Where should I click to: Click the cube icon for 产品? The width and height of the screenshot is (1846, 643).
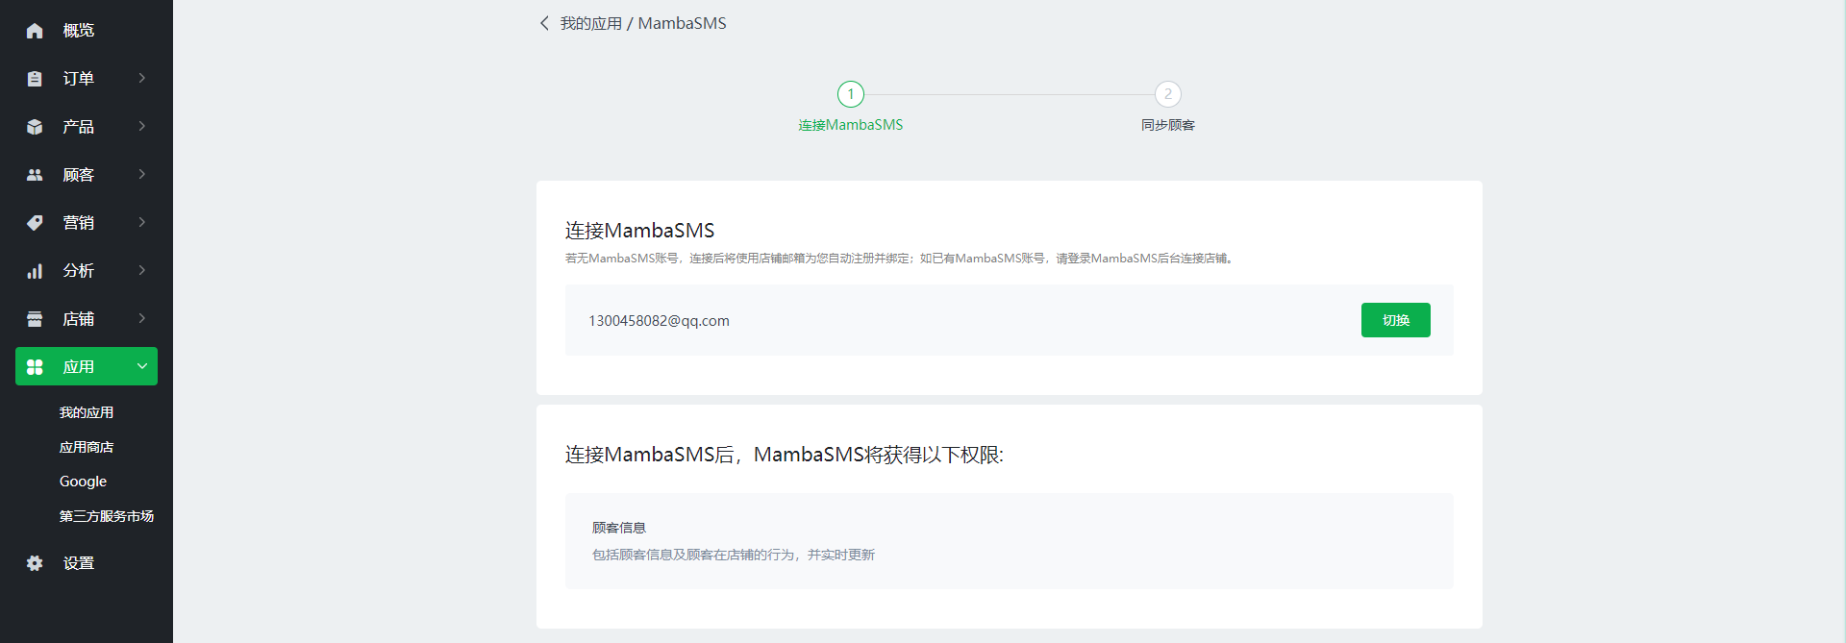click(x=35, y=127)
